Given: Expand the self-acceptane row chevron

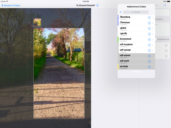Looking at the screenshot, I should (x=153, y=45).
